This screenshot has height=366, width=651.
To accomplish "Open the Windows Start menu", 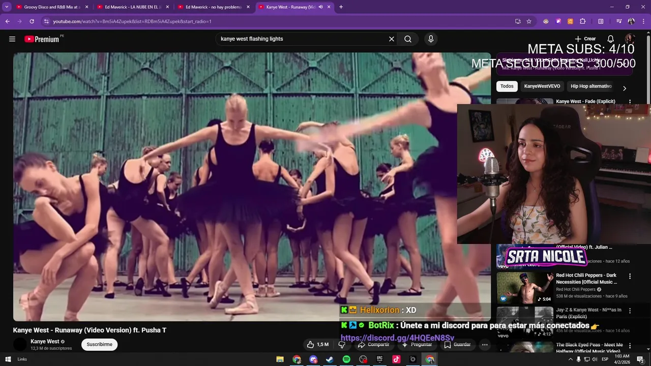I will (x=8, y=359).
